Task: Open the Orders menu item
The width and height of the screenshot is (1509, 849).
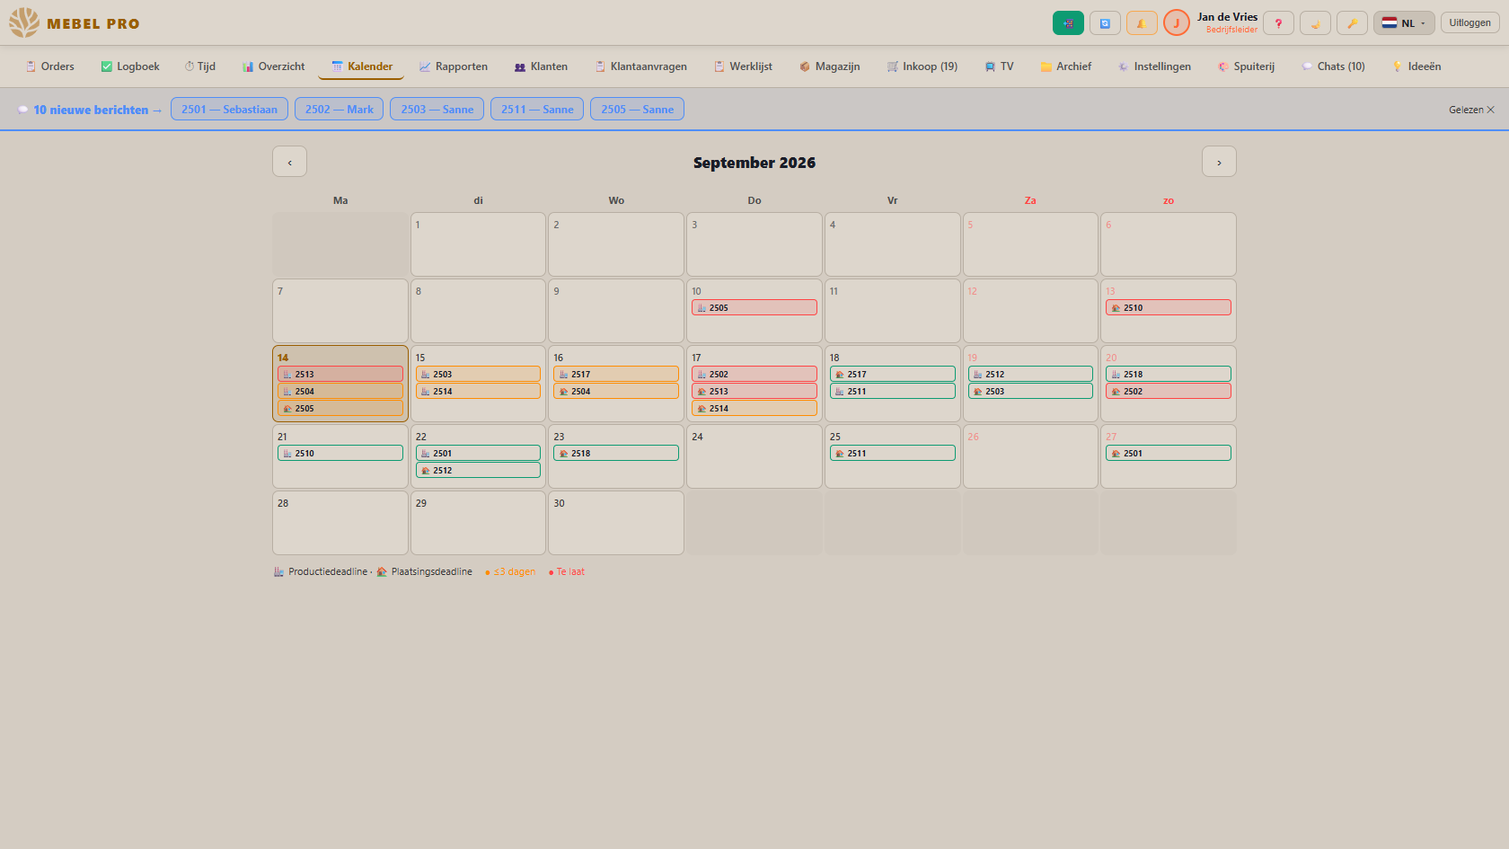Action: 50,66
